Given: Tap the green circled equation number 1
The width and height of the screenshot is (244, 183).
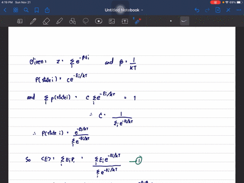Looking at the screenshot, I should click(x=139, y=160).
